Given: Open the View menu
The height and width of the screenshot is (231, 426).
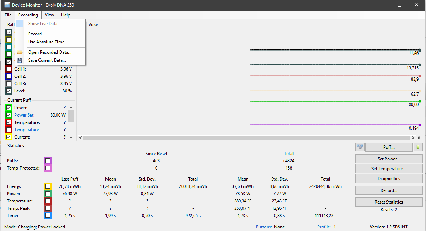Looking at the screenshot, I should (49, 15).
